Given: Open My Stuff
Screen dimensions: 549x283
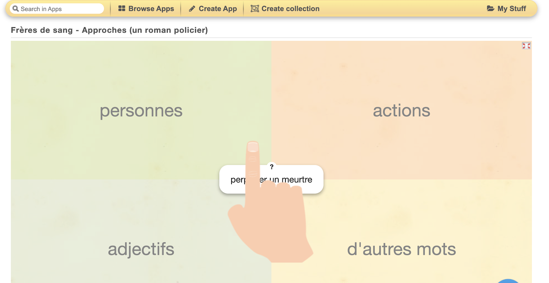Looking at the screenshot, I should (x=506, y=9).
